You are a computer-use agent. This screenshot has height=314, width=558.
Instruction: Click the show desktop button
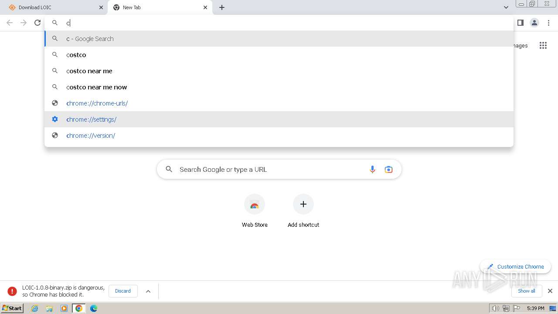pyautogui.click(x=553, y=308)
